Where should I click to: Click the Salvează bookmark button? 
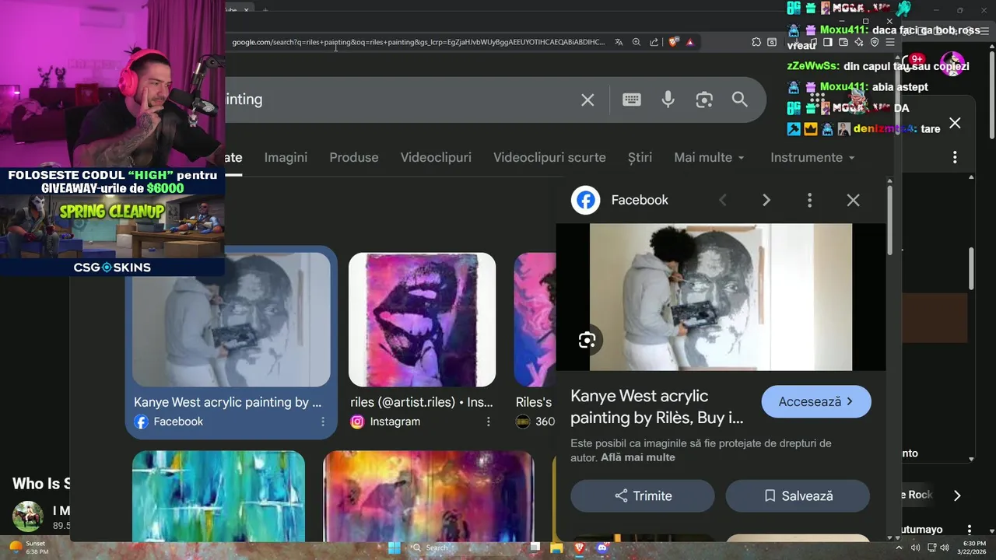point(798,495)
